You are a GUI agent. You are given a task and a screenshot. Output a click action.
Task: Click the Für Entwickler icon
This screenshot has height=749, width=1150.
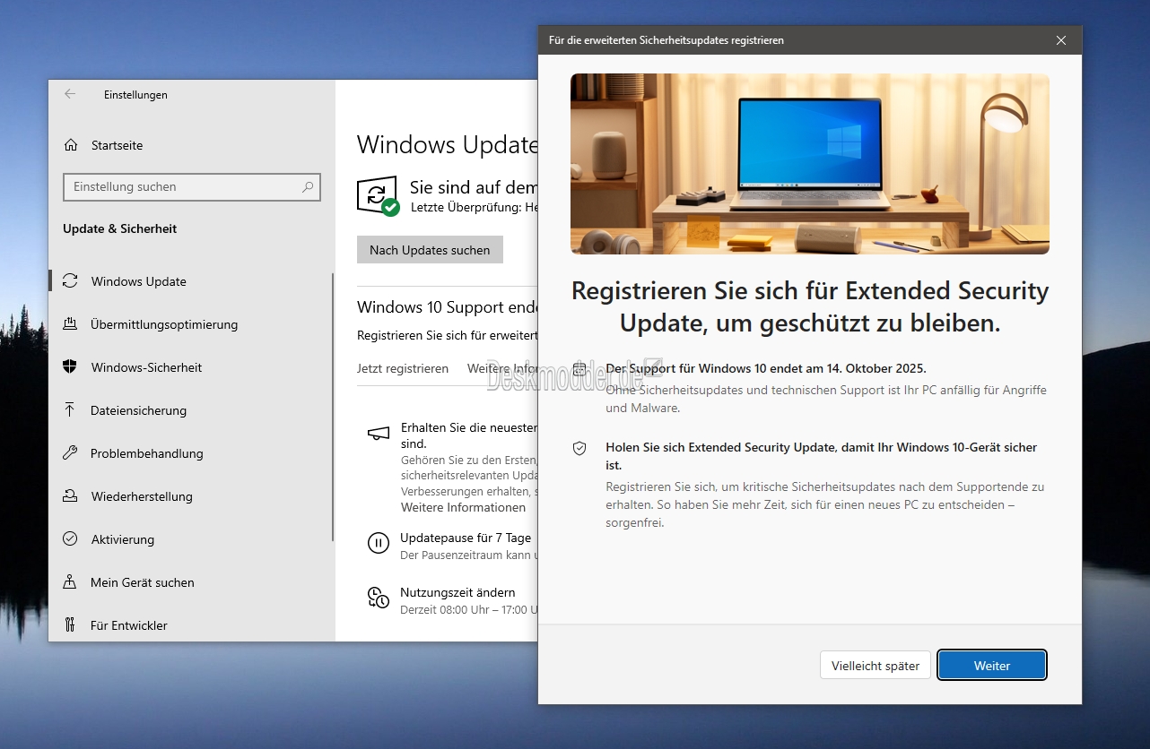click(70, 625)
